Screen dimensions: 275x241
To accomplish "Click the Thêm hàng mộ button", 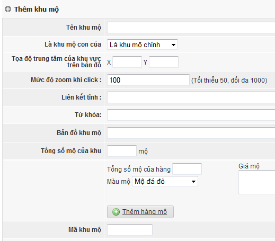I will pyautogui.click(x=140, y=212).
